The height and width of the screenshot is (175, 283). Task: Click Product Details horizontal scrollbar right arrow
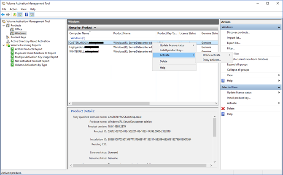tap(211, 165)
